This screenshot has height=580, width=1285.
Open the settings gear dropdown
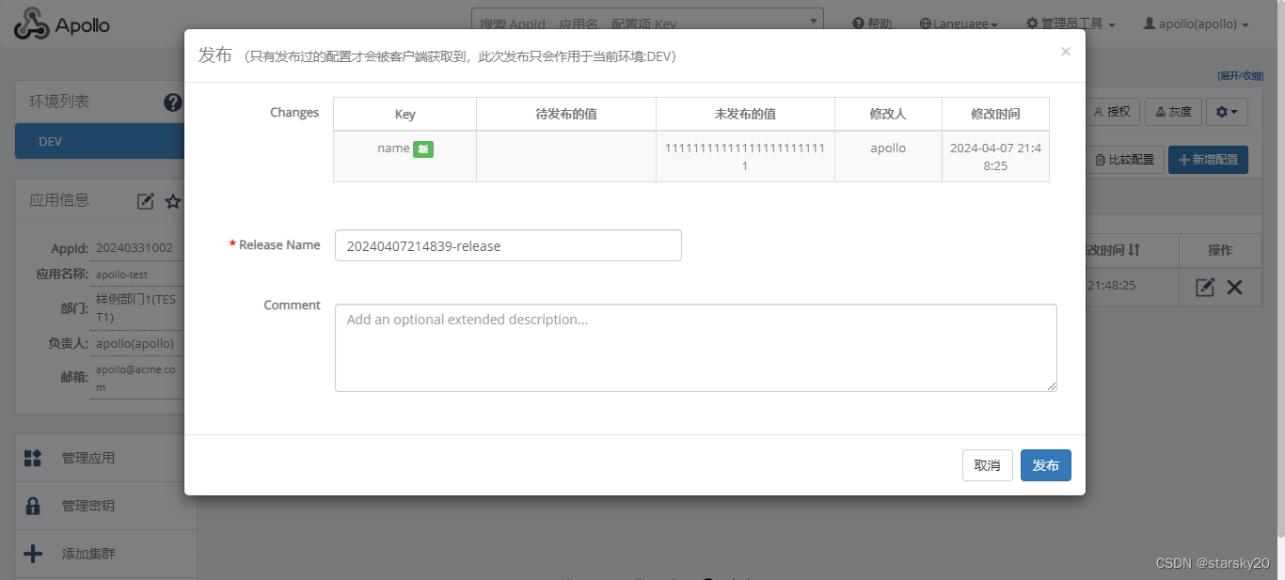(1227, 112)
